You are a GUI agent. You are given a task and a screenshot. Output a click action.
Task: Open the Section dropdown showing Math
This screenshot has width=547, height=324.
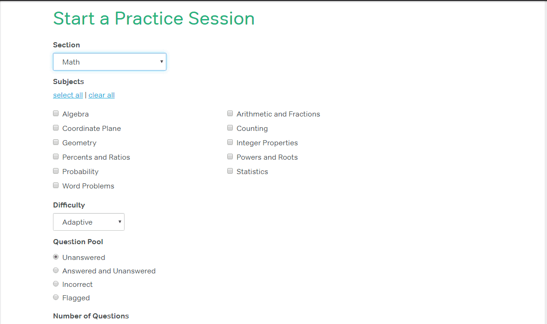click(110, 62)
